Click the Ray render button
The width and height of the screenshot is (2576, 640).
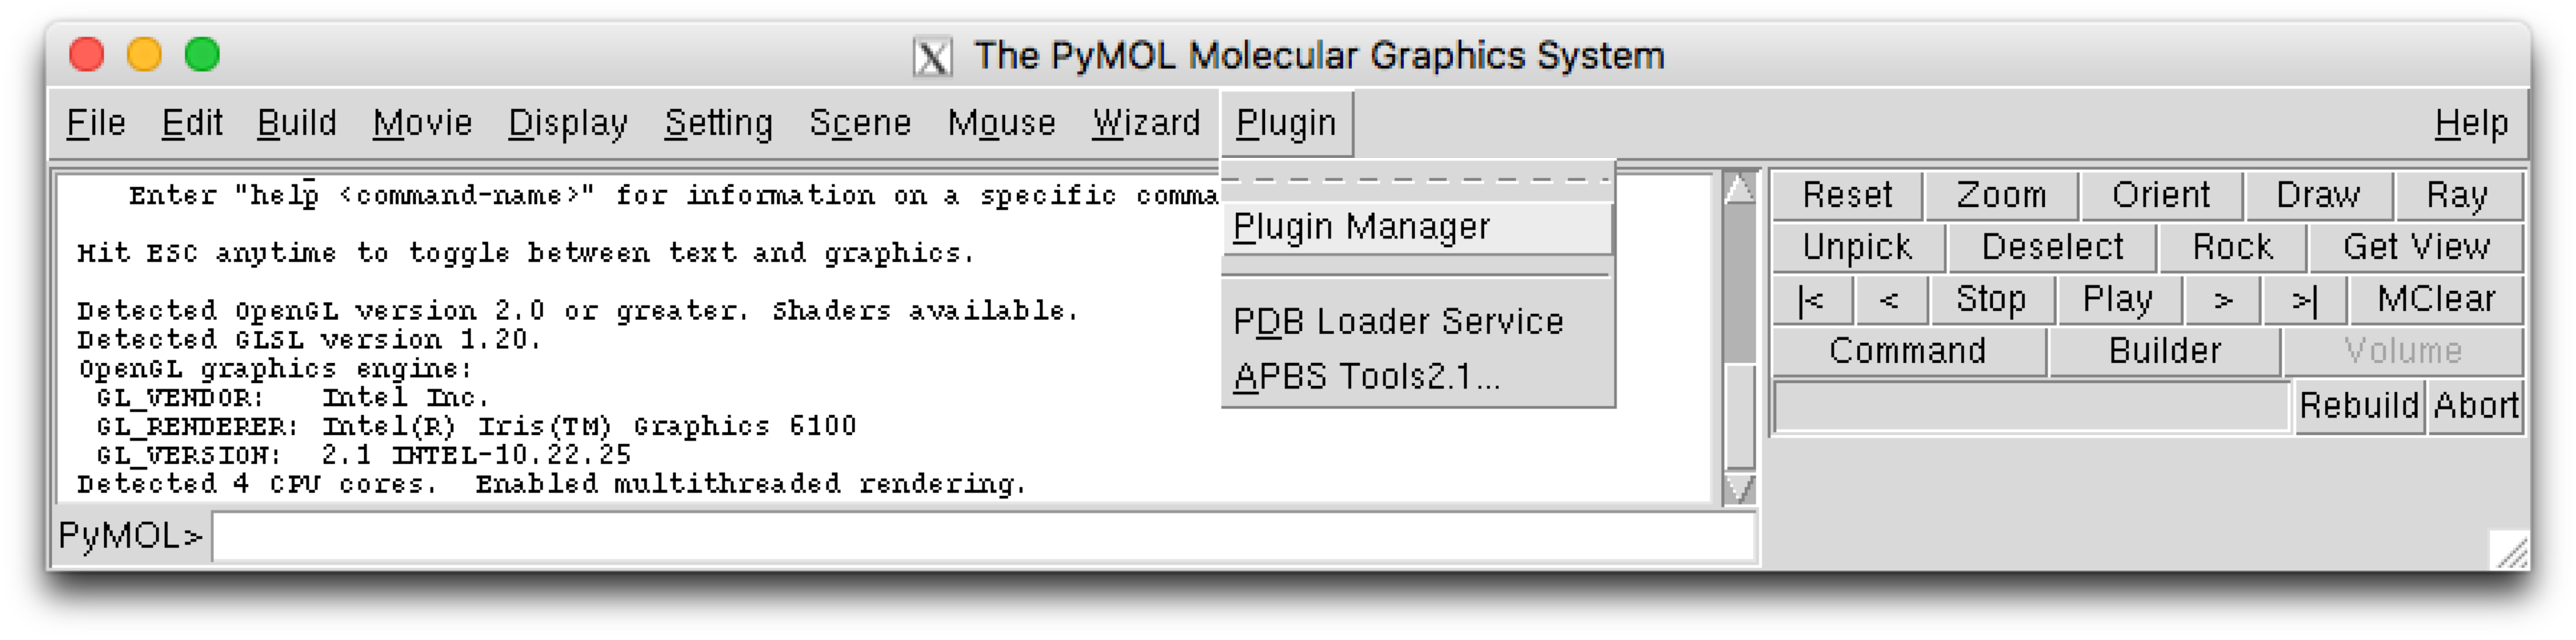pos(2456,196)
